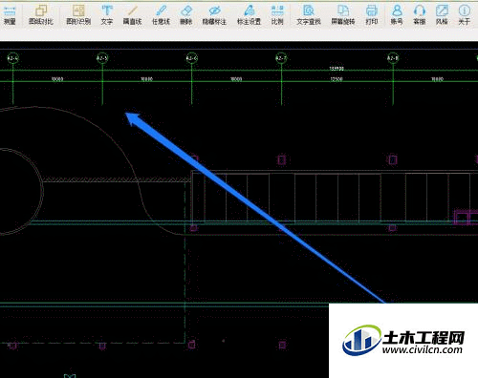Select the 测量 measure tool
The width and height of the screenshot is (478, 378).
pos(10,15)
